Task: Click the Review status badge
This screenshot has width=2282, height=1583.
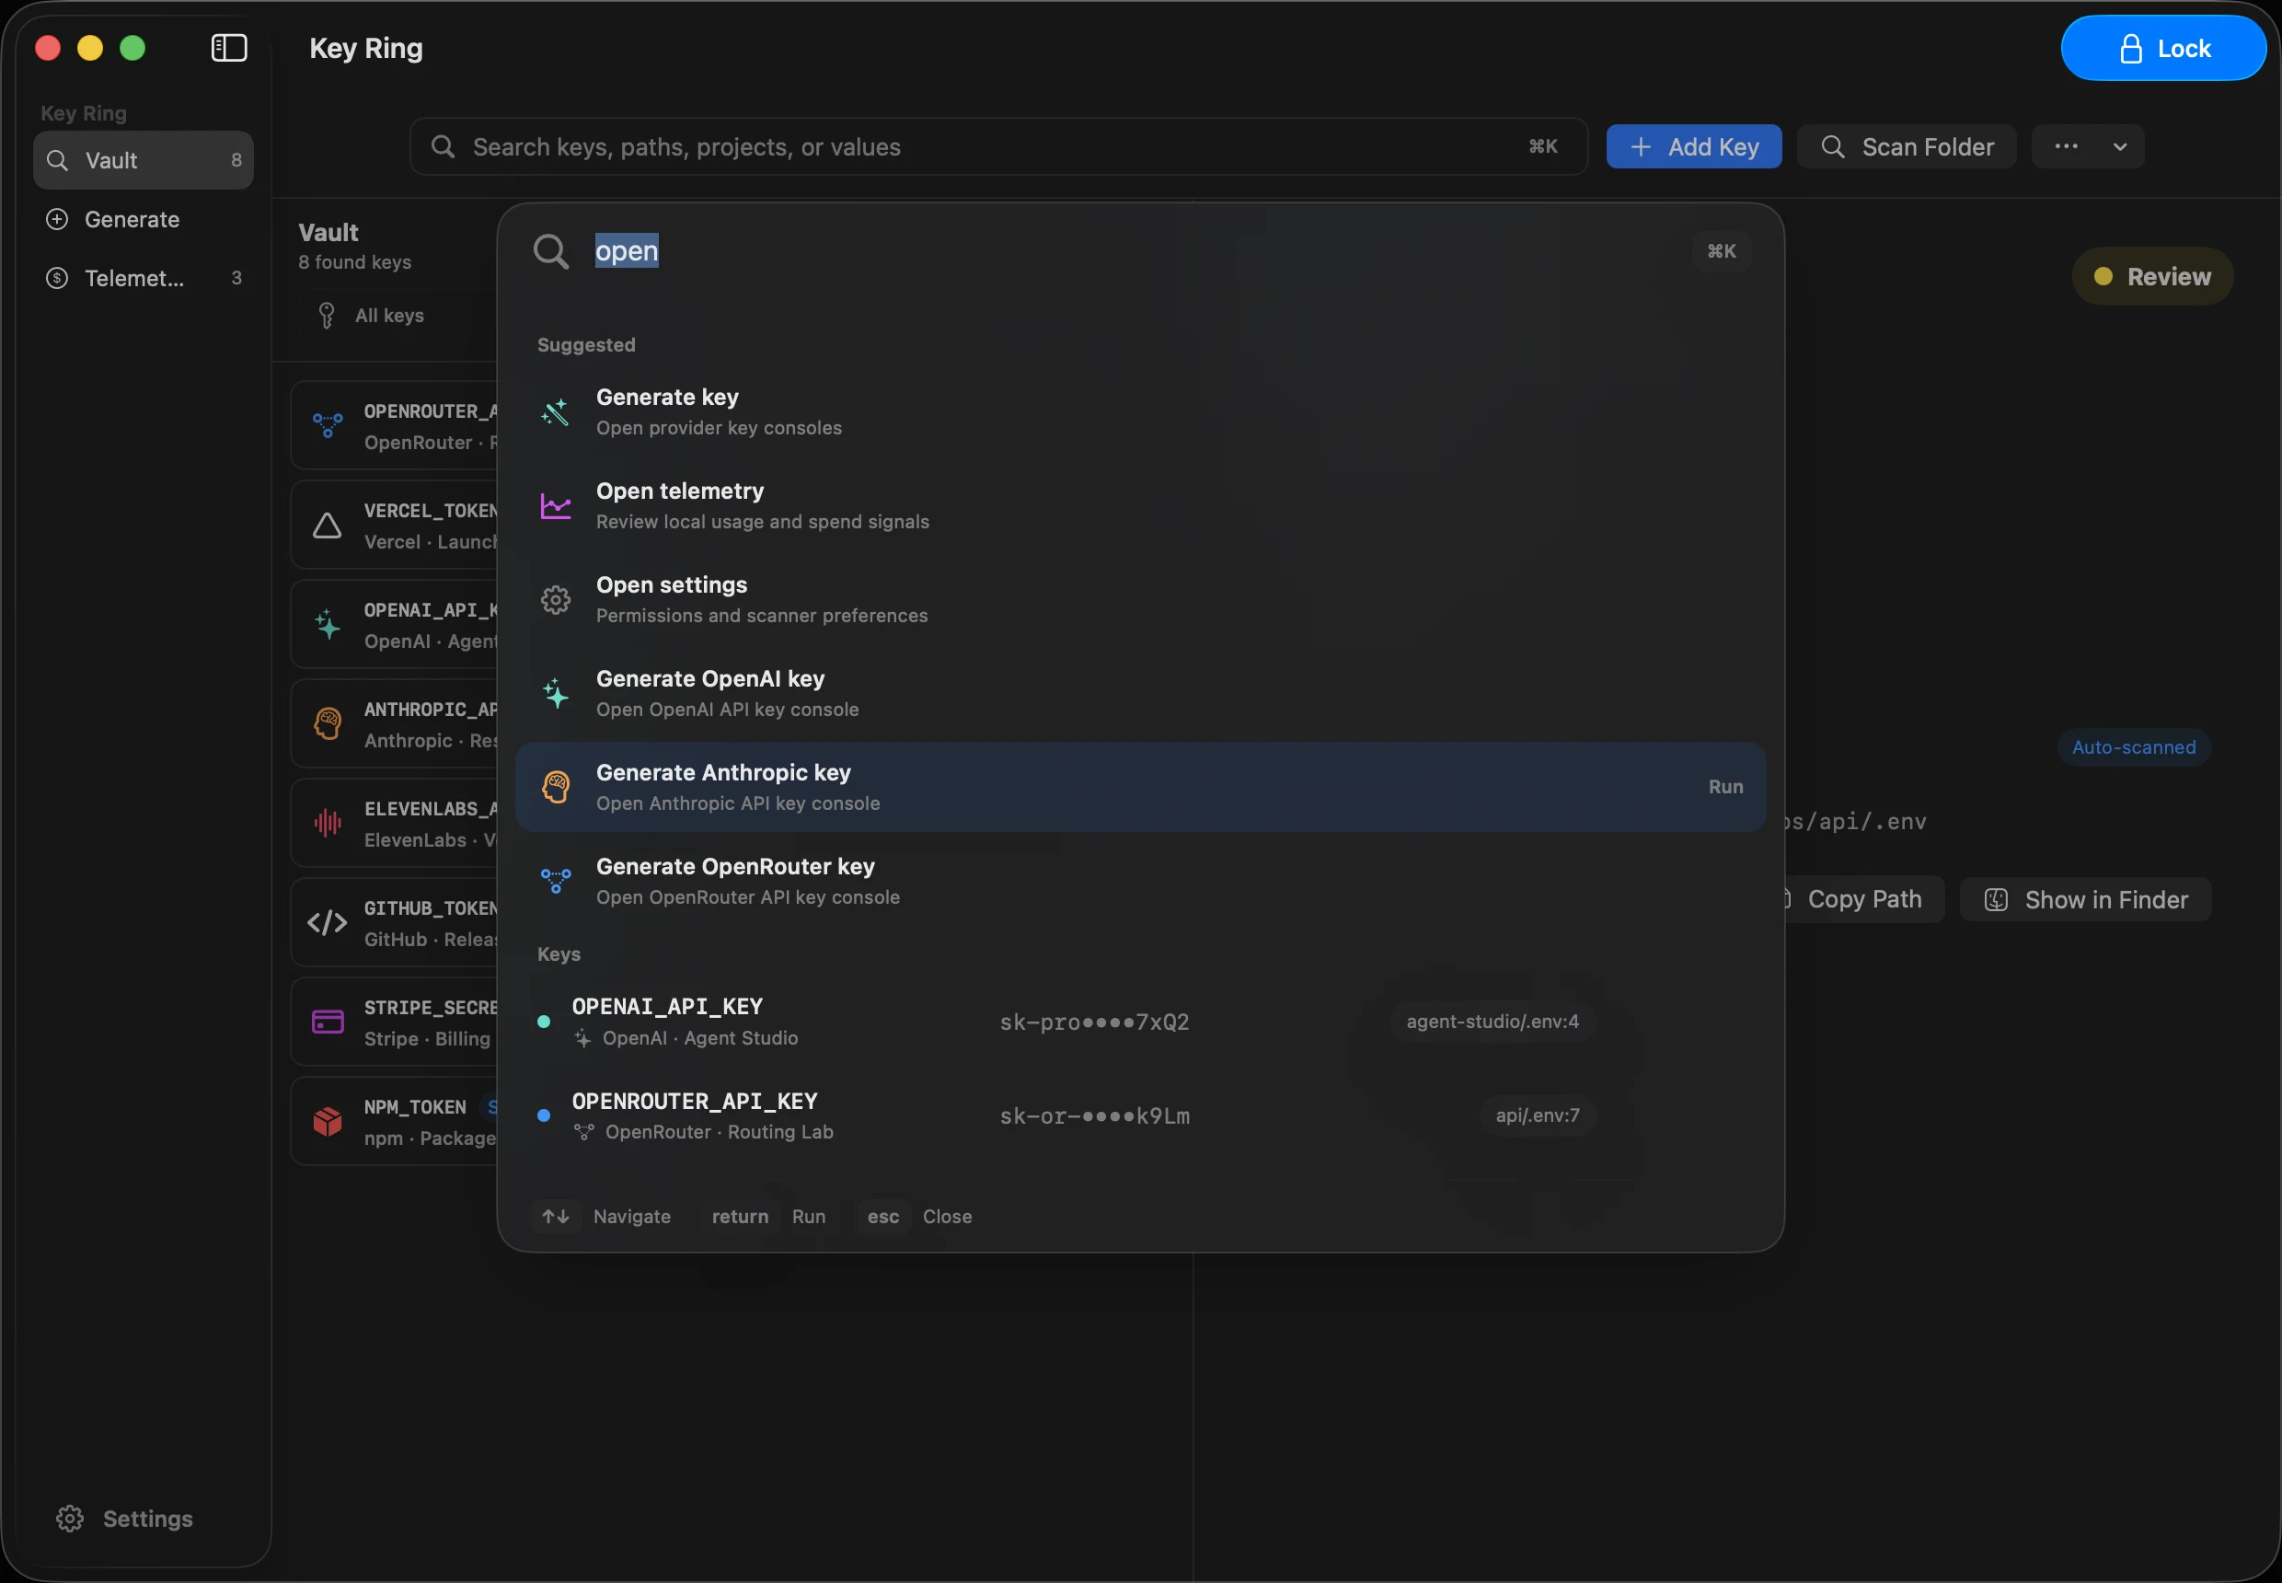Action: coord(2152,276)
